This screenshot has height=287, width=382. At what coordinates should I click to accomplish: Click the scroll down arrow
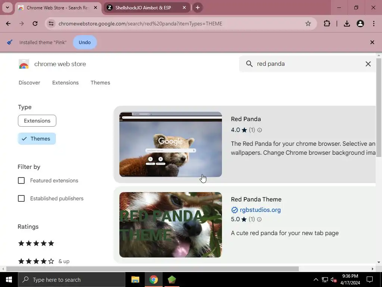tap(379, 262)
